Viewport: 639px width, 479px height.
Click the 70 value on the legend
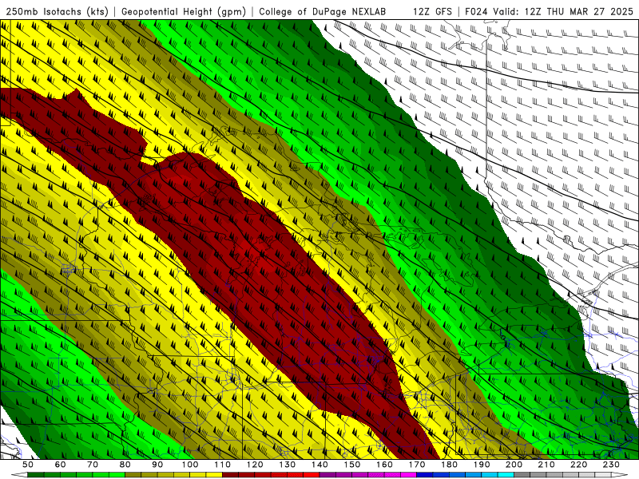(93, 465)
